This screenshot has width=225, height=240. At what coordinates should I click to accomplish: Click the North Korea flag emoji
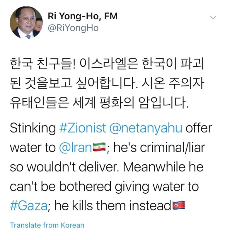178,206
